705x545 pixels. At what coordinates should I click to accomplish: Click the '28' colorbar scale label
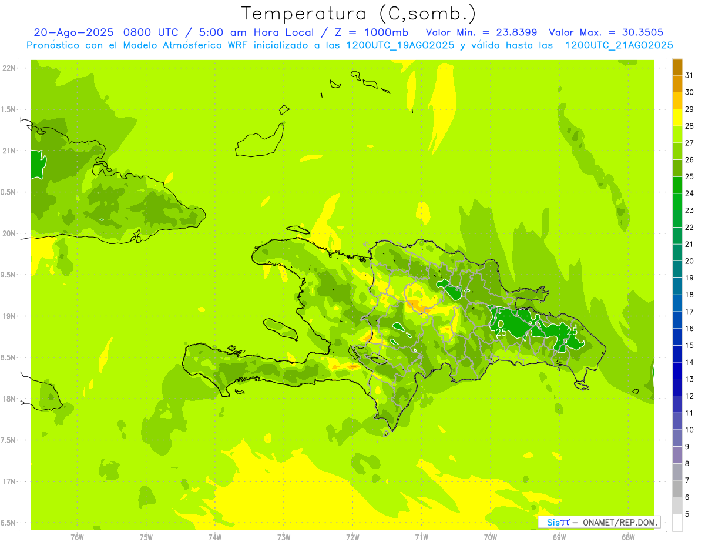point(690,126)
